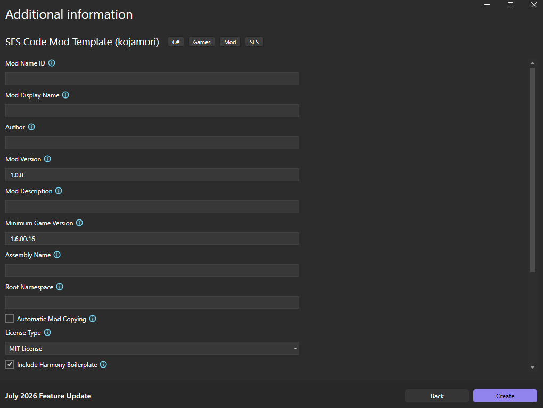Image resolution: width=543 pixels, height=408 pixels.
Task: Minimize the dialog window
Action: click(487, 5)
